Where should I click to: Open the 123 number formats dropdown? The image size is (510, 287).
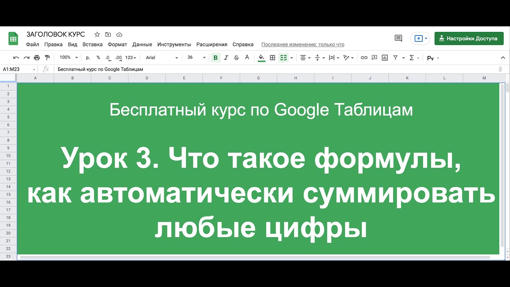130,58
